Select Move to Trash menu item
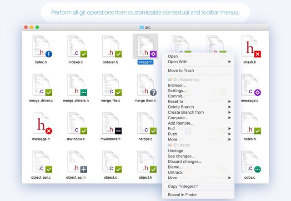The width and height of the screenshot is (291, 201). click(181, 70)
